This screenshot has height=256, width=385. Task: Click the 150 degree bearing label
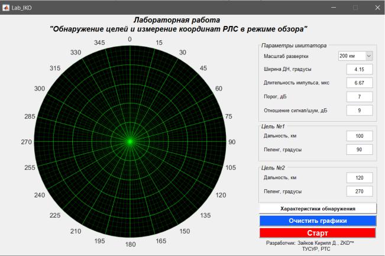click(185, 231)
